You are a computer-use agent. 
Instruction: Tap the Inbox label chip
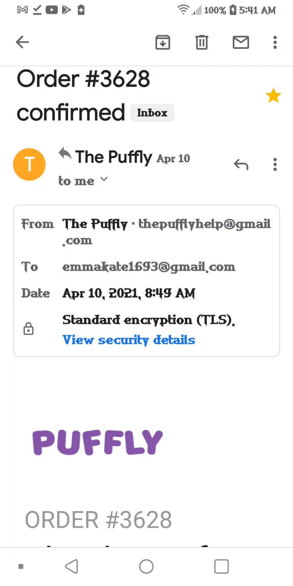[x=152, y=113]
